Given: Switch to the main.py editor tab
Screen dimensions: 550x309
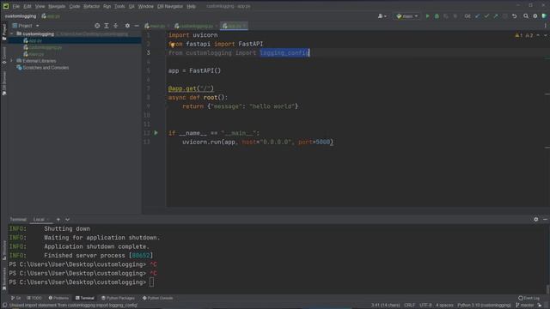Looking at the screenshot, I should (156, 26).
